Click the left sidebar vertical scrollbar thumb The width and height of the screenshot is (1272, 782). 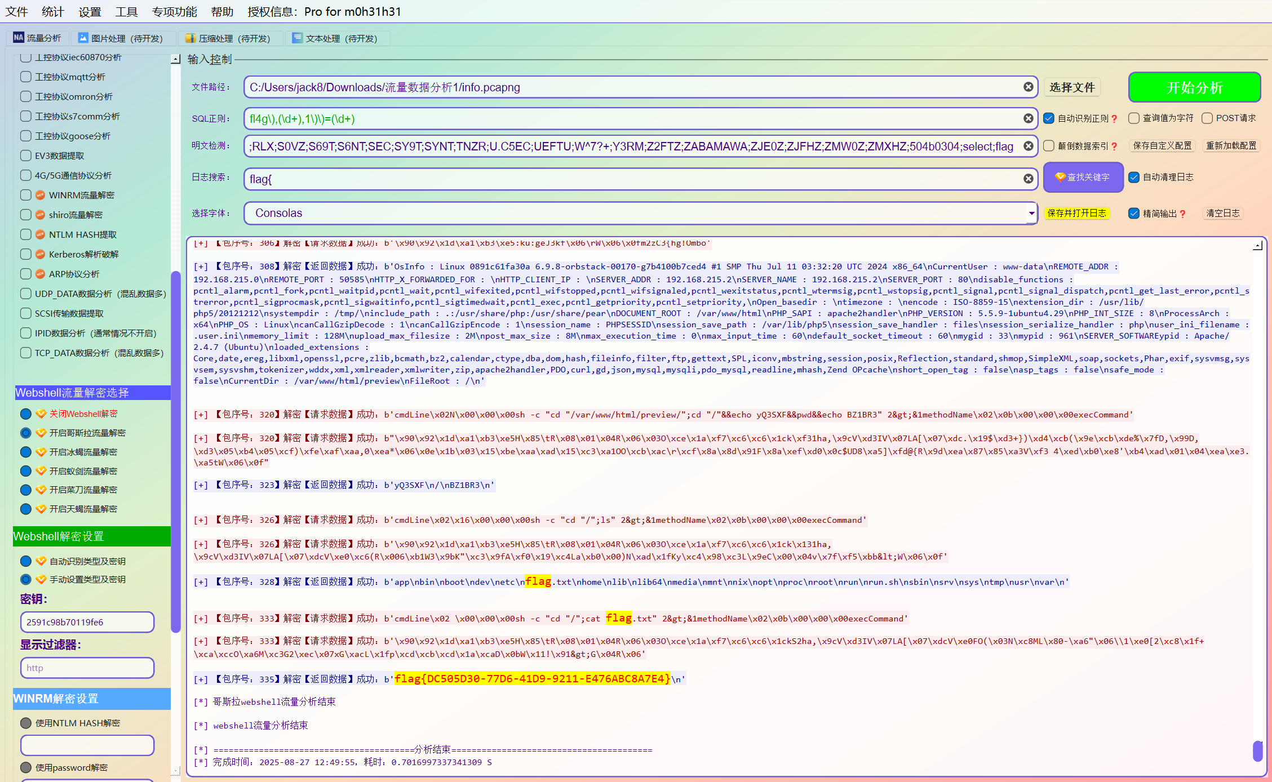point(175,451)
